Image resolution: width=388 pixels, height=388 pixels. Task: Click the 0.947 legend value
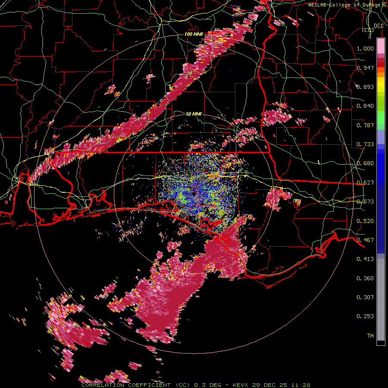(365, 68)
